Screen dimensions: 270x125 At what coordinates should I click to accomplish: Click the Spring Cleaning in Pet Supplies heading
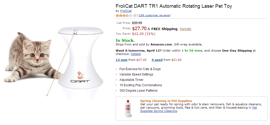pos(166,101)
